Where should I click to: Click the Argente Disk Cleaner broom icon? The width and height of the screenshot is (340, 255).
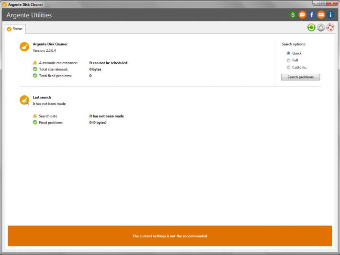click(x=24, y=46)
